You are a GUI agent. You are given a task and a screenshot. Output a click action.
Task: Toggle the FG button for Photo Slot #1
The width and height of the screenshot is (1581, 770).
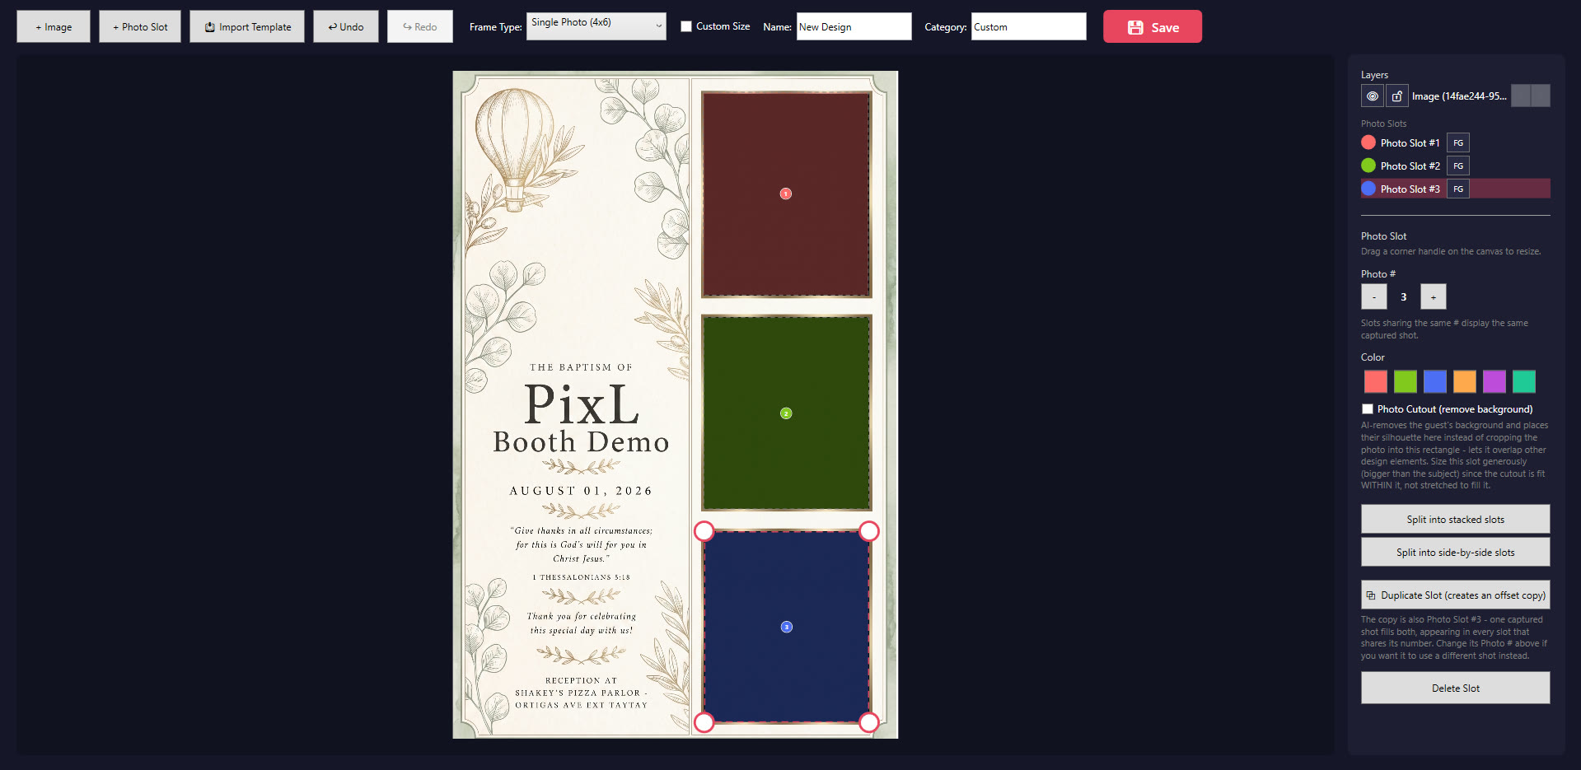coord(1458,142)
